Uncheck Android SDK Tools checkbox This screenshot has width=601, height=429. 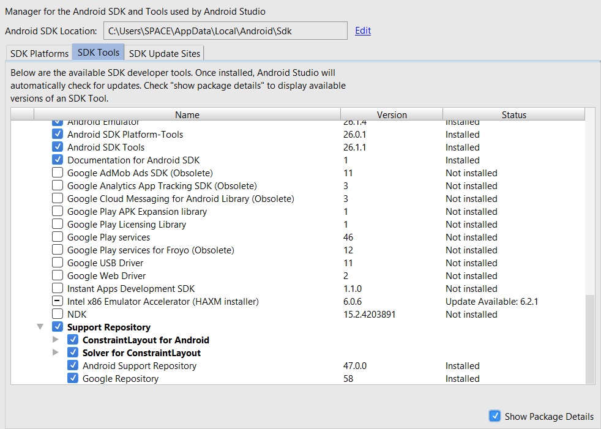[58, 146]
